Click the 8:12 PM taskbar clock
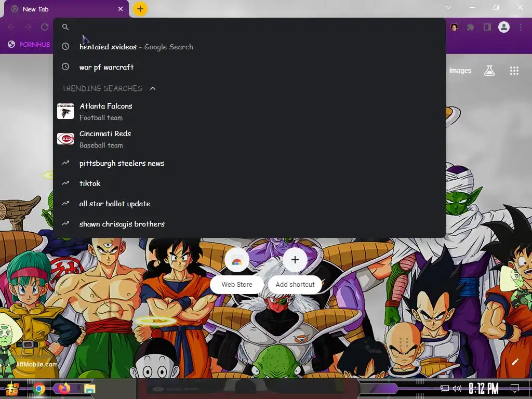532x399 pixels. point(484,389)
